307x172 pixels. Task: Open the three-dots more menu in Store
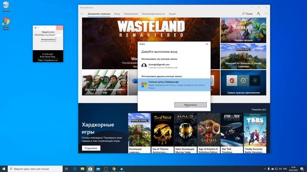[266, 13]
